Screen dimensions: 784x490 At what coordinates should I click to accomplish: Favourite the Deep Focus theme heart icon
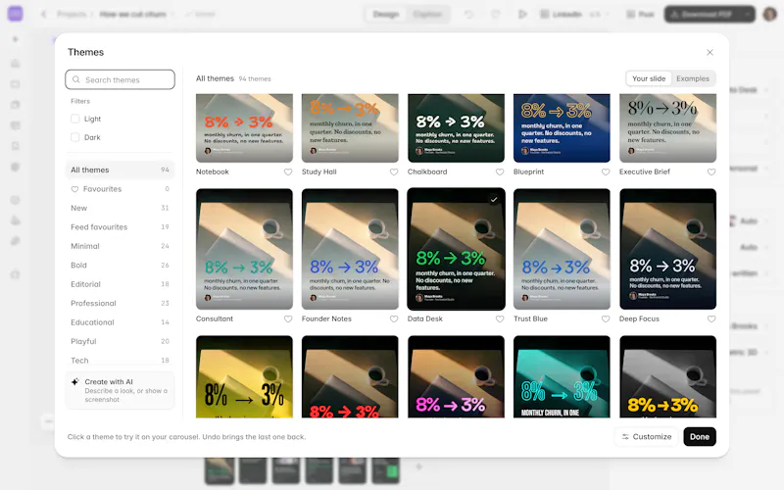pos(711,319)
